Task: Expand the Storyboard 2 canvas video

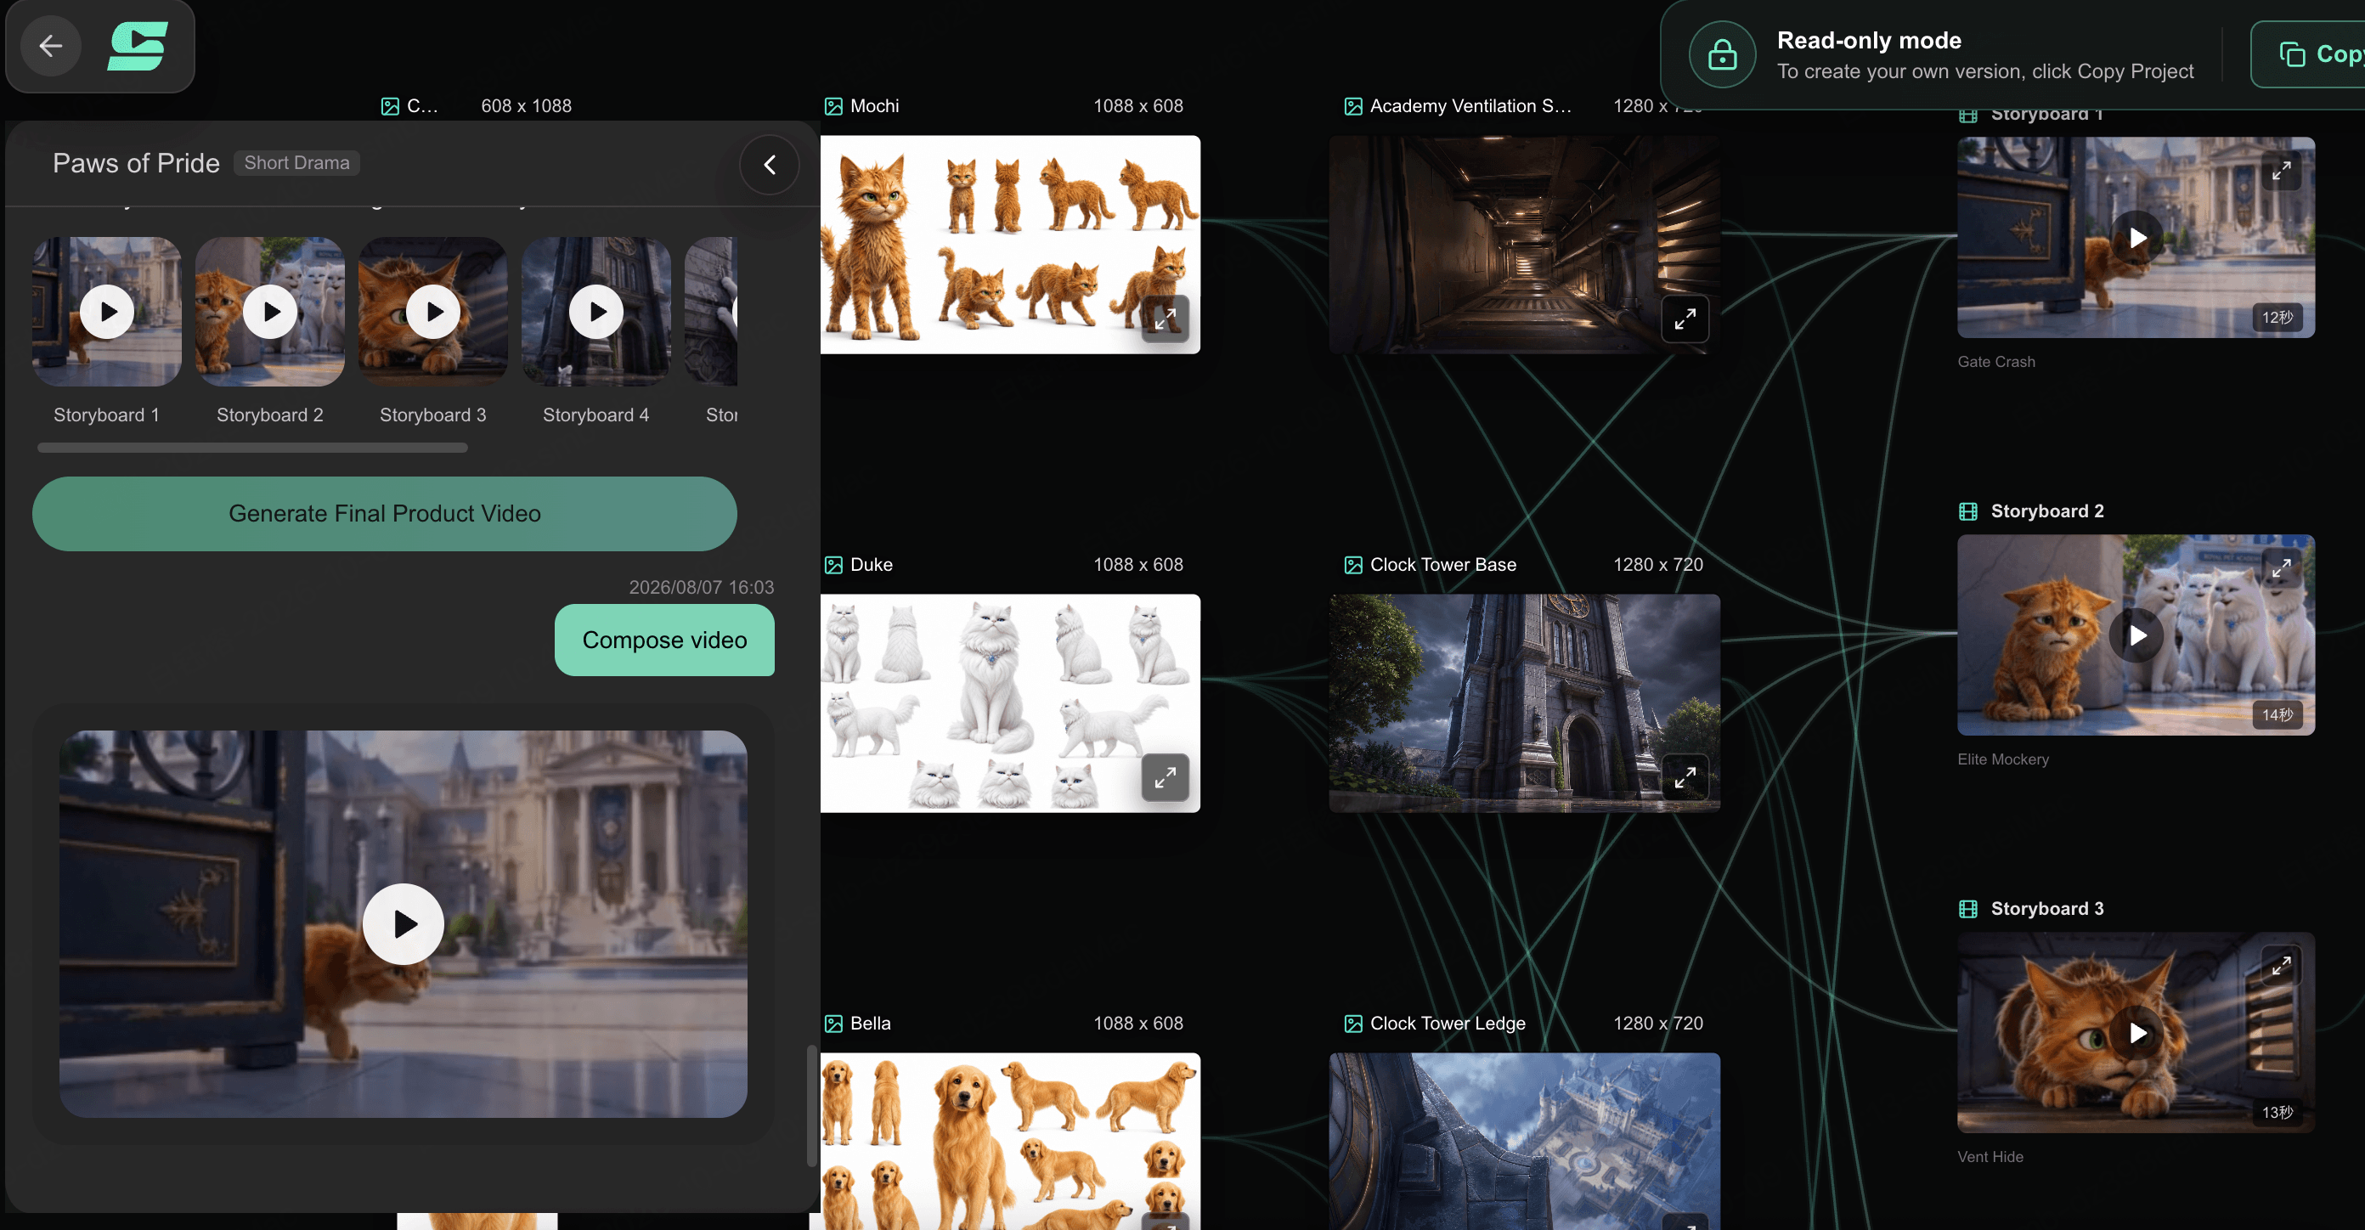Action: click(2282, 568)
